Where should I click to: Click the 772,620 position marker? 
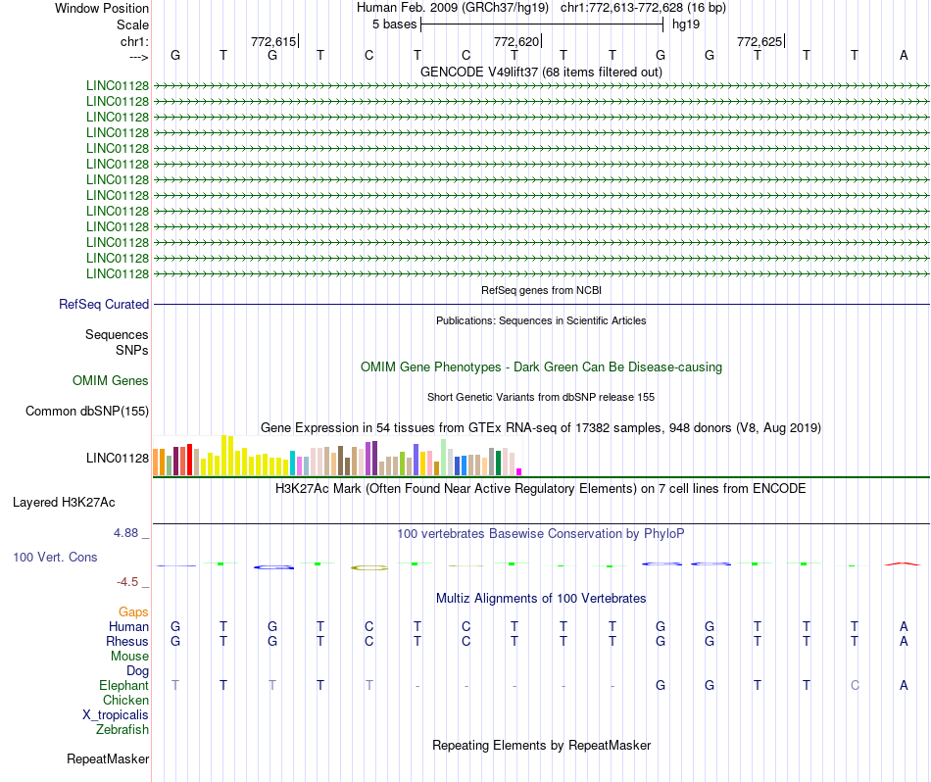pos(516,41)
